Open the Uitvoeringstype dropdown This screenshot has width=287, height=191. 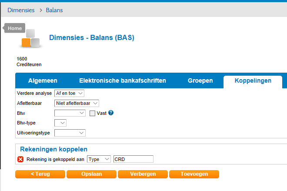coord(70,133)
